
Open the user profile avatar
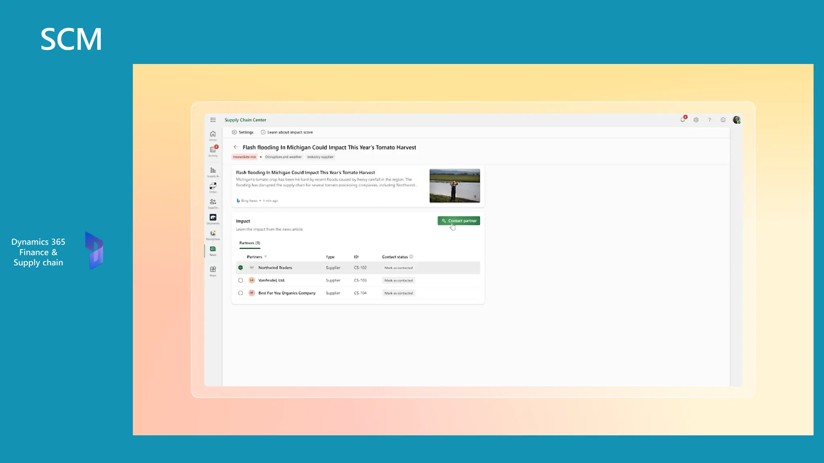click(x=737, y=120)
